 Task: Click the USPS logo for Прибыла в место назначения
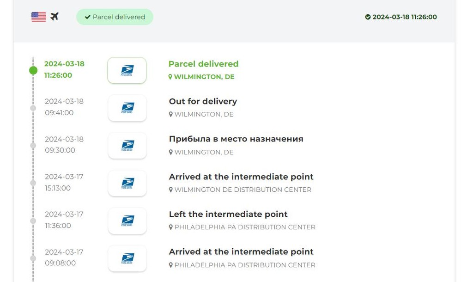coord(127,146)
